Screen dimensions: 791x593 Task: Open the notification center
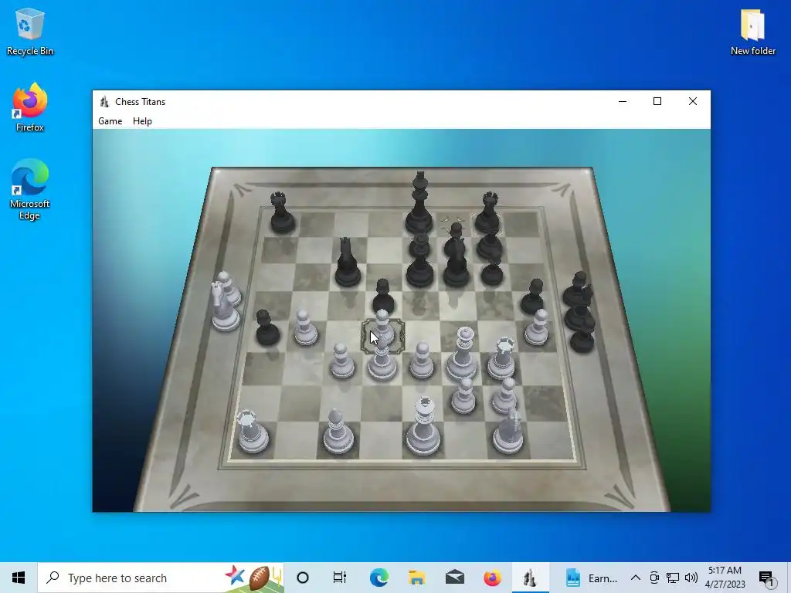(x=767, y=578)
